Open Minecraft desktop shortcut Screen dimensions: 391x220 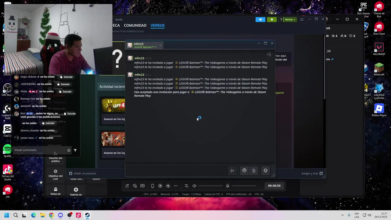tap(379, 69)
